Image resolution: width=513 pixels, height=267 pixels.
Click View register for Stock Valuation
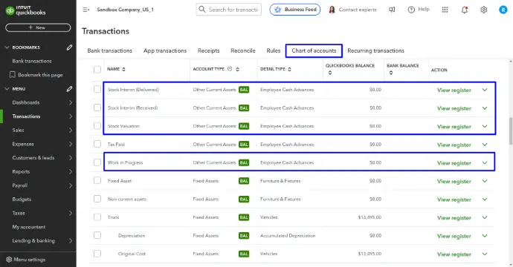(x=454, y=126)
